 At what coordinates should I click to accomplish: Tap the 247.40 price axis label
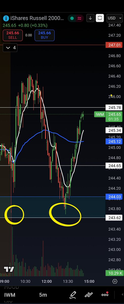click(x=114, y=25)
